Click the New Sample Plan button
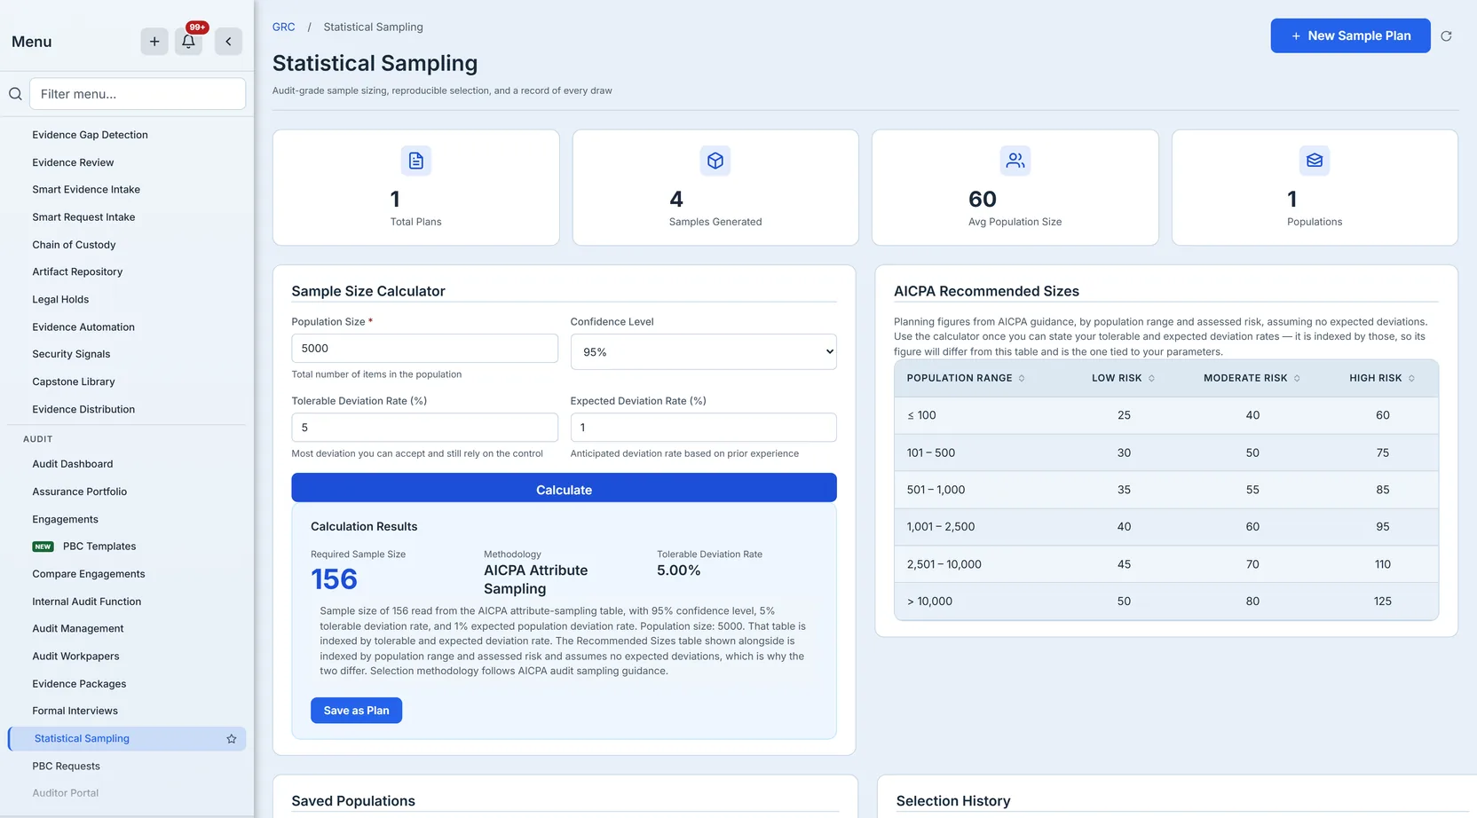This screenshot has height=818, width=1477. coord(1350,35)
